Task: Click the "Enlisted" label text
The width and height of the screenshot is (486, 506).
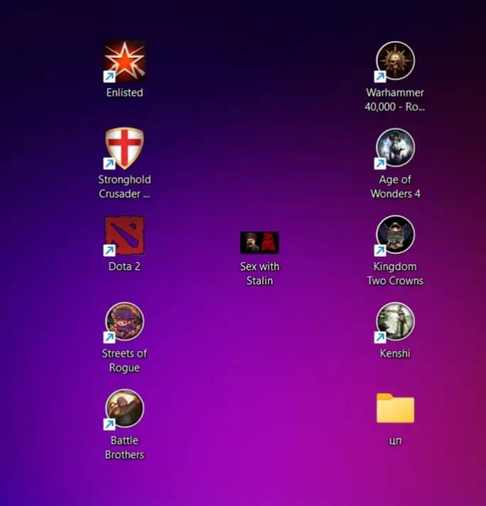Action: (125, 93)
